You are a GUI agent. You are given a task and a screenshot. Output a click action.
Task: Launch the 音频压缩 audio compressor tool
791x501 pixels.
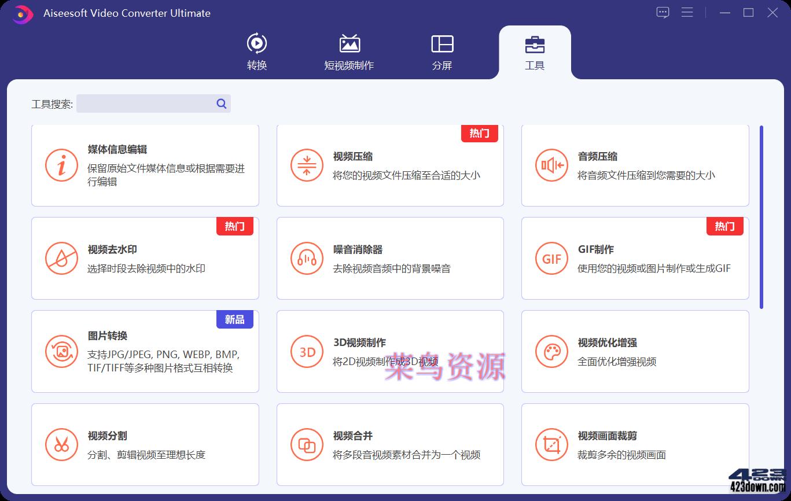point(635,165)
